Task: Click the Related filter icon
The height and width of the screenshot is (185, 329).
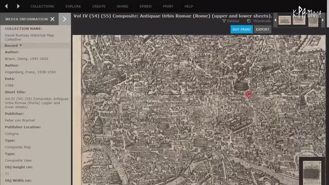Action: (224, 21)
